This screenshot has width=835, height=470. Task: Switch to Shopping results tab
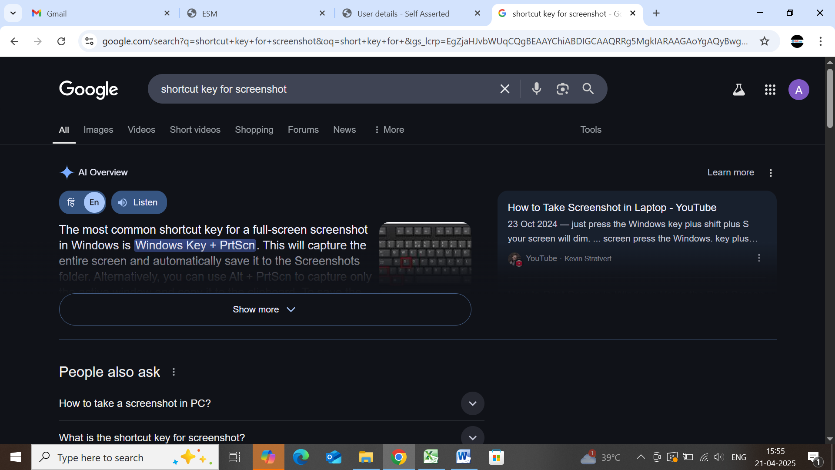[x=254, y=130]
